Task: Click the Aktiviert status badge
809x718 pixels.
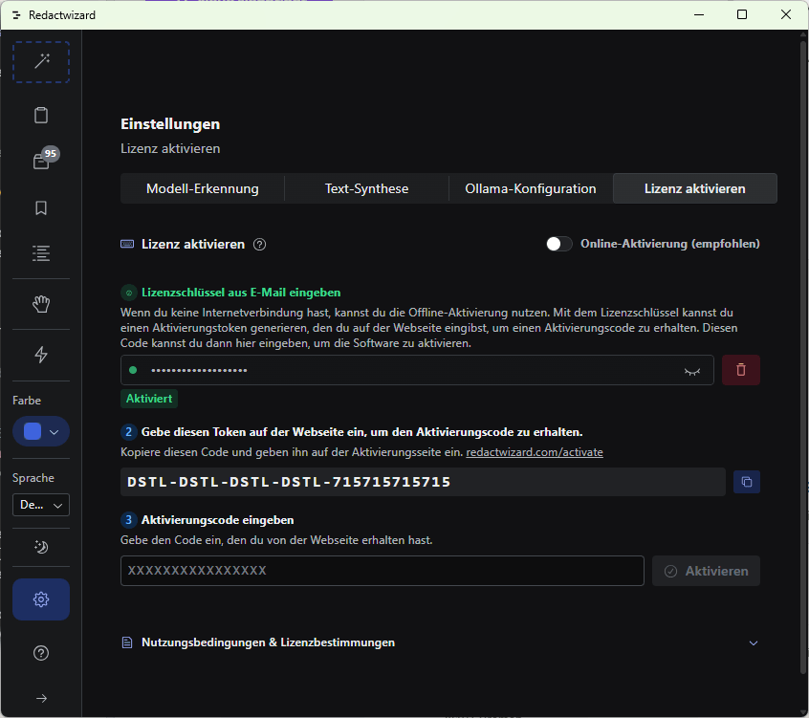Action: 149,399
